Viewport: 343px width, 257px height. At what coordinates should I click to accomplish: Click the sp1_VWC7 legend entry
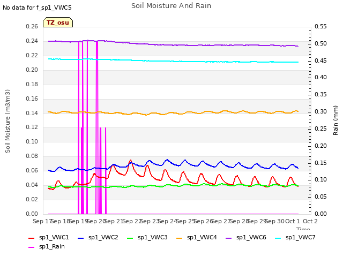[x=295, y=237]
